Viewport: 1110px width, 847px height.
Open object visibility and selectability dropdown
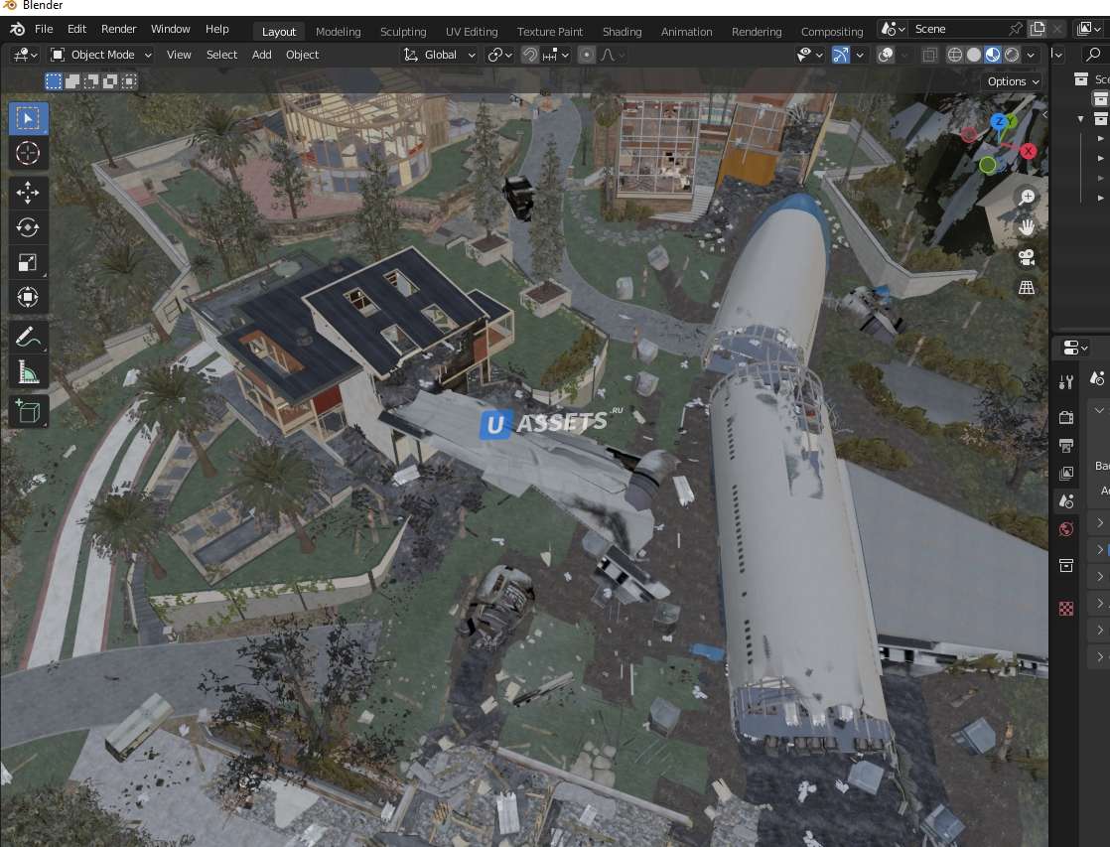[x=809, y=55]
